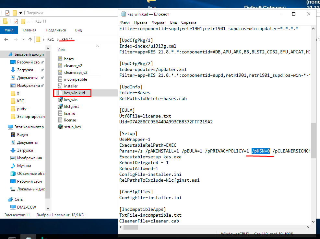The height and width of the screenshot is (239, 320).
Task: Select the installer configuration file
Action: [x=71, y=86]
